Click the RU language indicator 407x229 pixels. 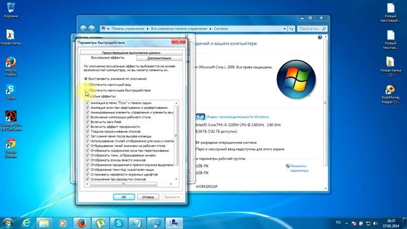pos(338,223)
